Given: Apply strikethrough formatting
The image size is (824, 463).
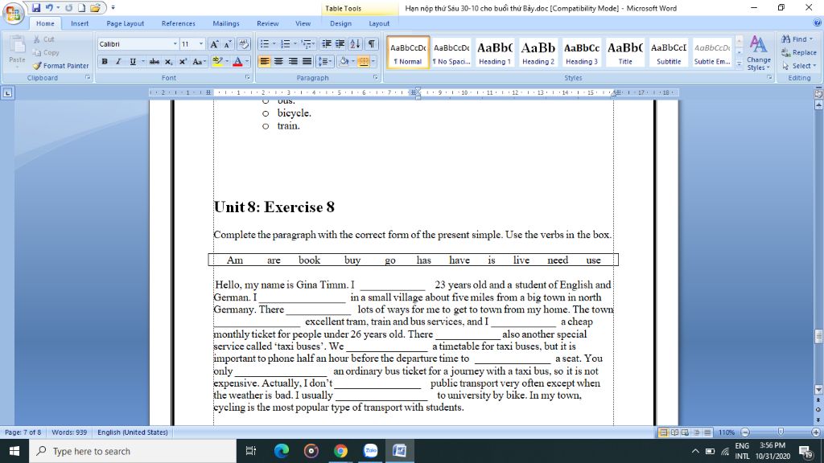Looking at the screenshot, I should tap(154, 62).
